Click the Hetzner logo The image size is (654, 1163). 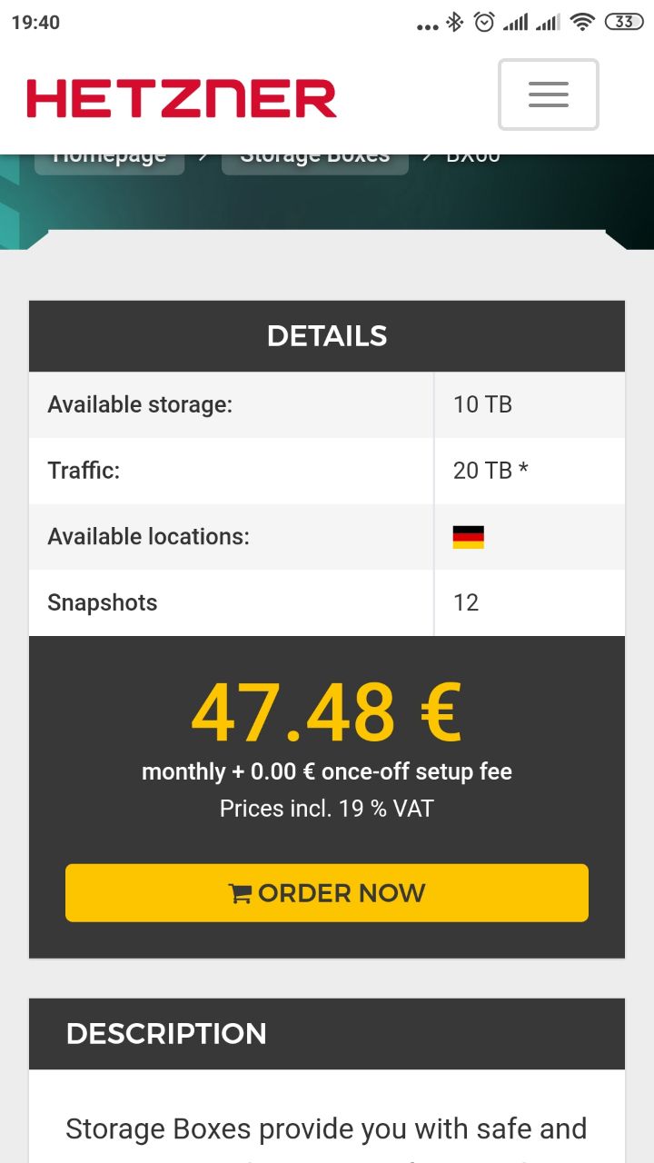182,98
